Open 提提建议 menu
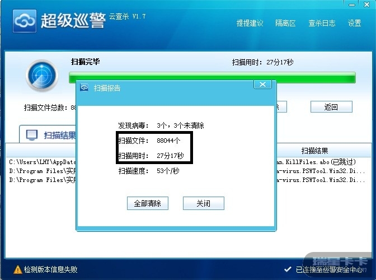This screenshot has height=280, width=376. [250, 23]
